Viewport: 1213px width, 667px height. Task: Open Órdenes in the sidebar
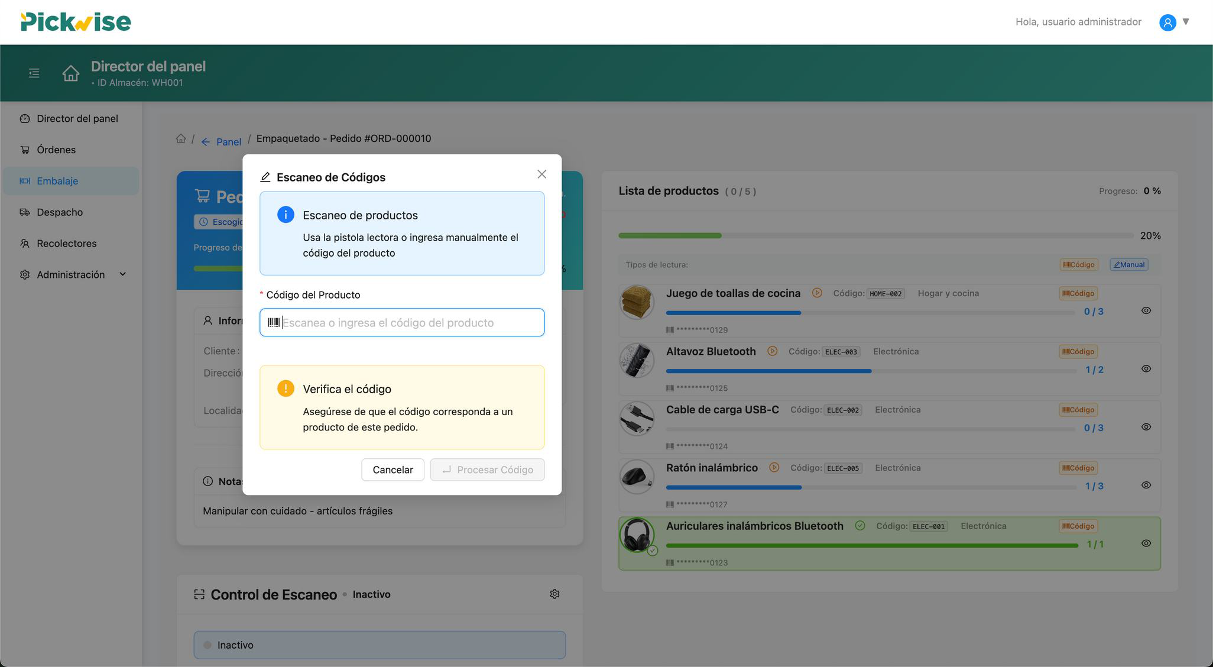click(x=56, y=150)
